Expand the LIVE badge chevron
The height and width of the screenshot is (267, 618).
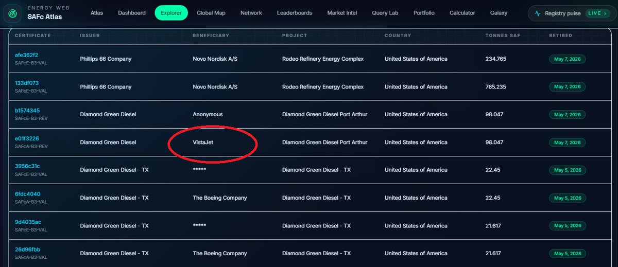coord(605,13)
